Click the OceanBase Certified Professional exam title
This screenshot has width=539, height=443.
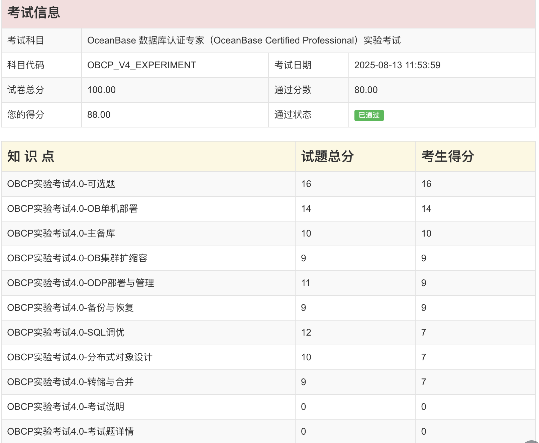click(244, 40)
